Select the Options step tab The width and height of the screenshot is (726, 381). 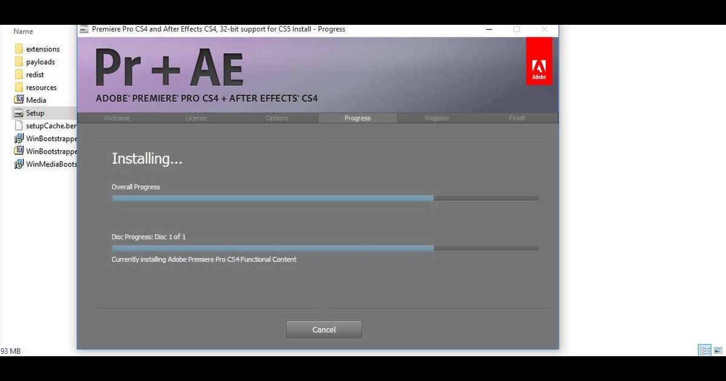(x=277, y=118)
